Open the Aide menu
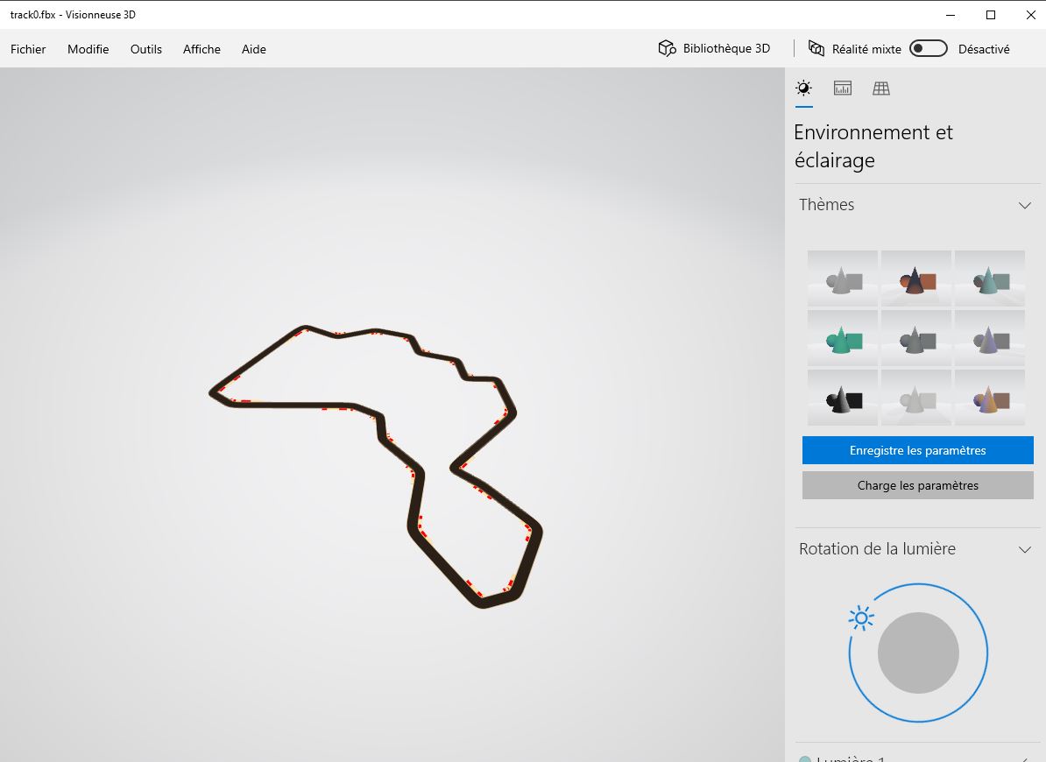 click(253, 49)
